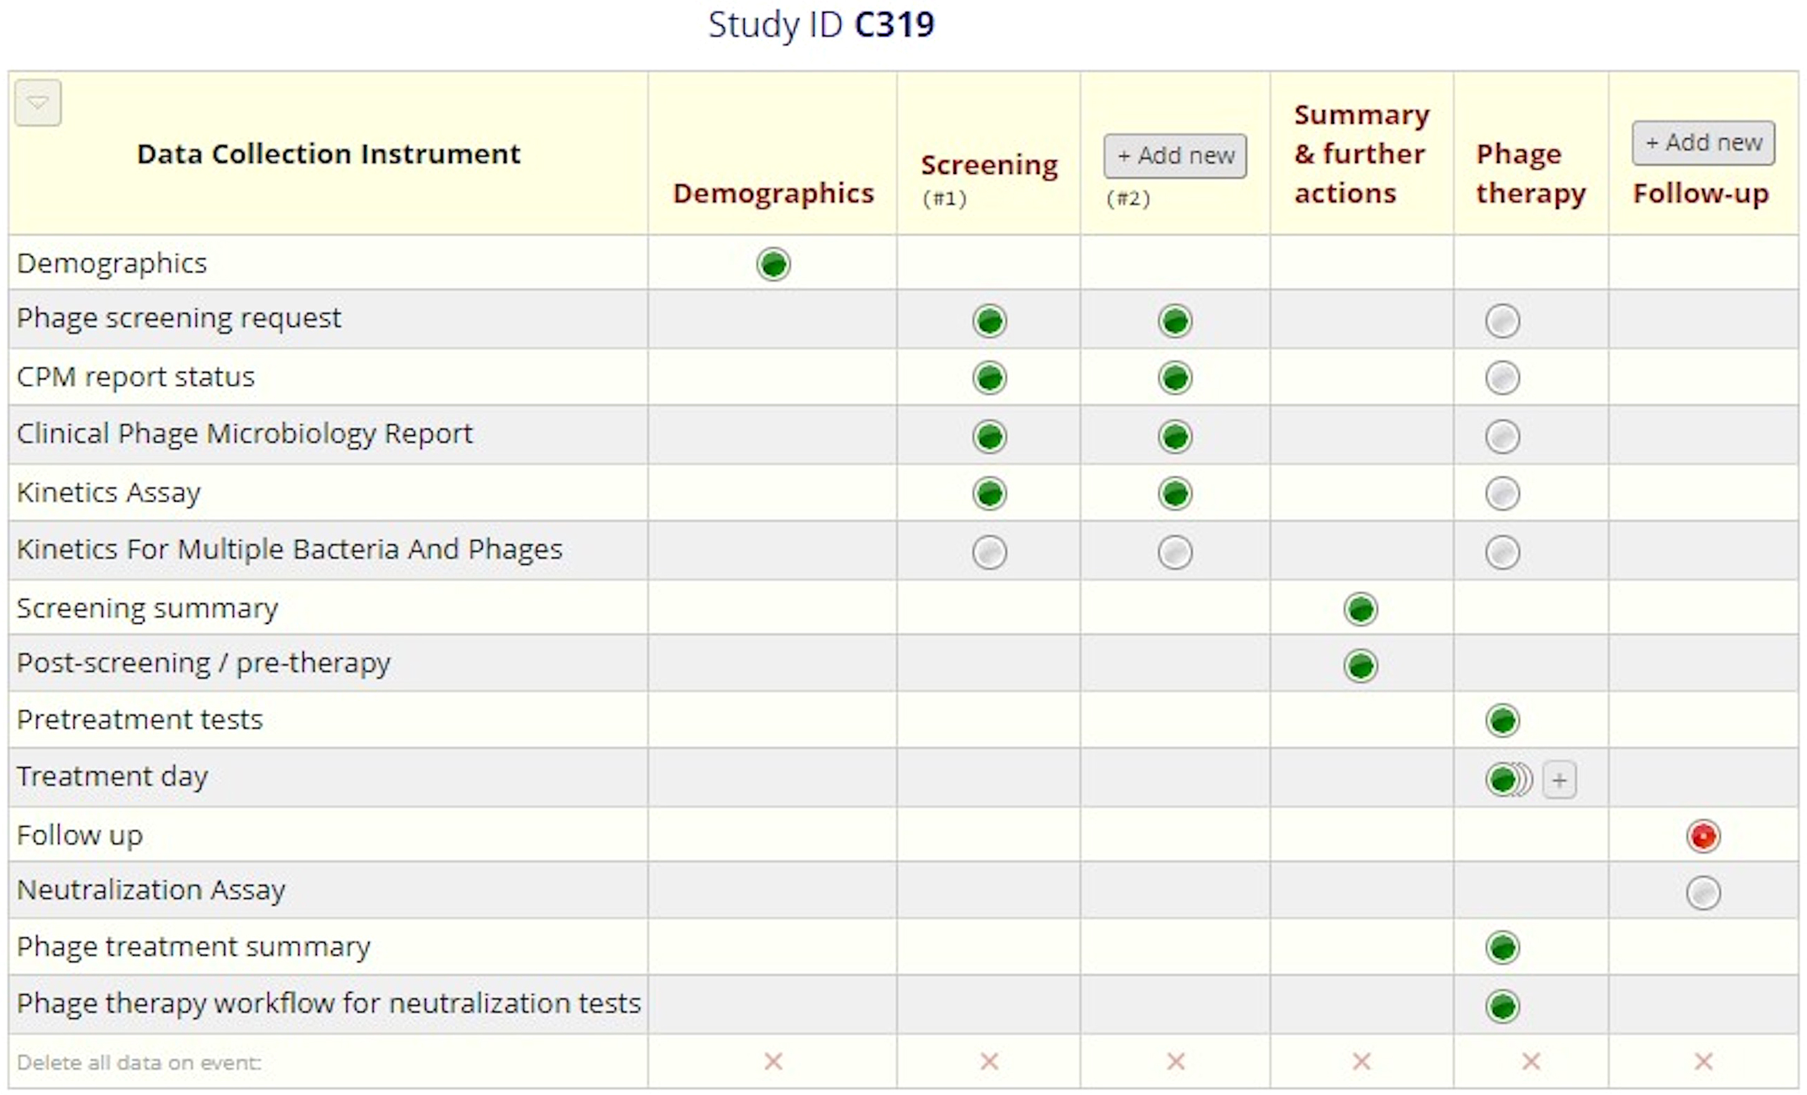1807x1095 pixels.
Task: Add new Treatment day instance with plus
Action: pos(1559,780)
